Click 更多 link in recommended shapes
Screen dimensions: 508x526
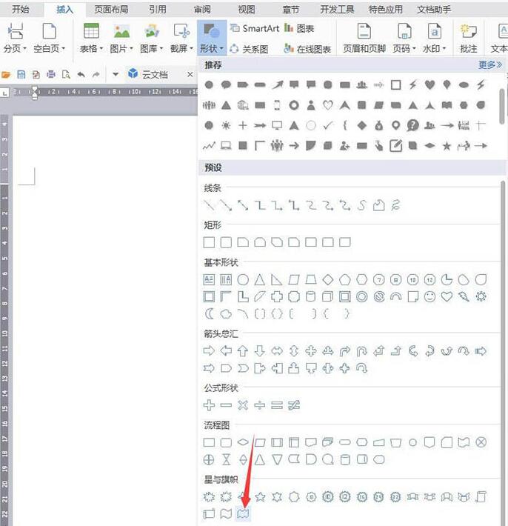[x=490, y=64]
